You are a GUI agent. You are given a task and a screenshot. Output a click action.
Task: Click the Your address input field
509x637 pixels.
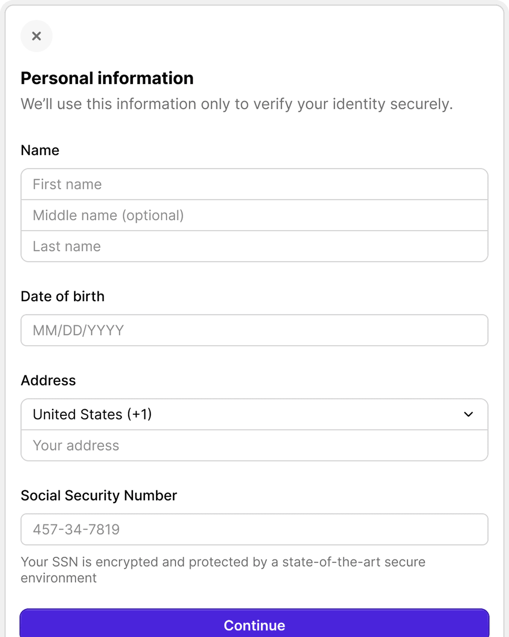(254, 445)
